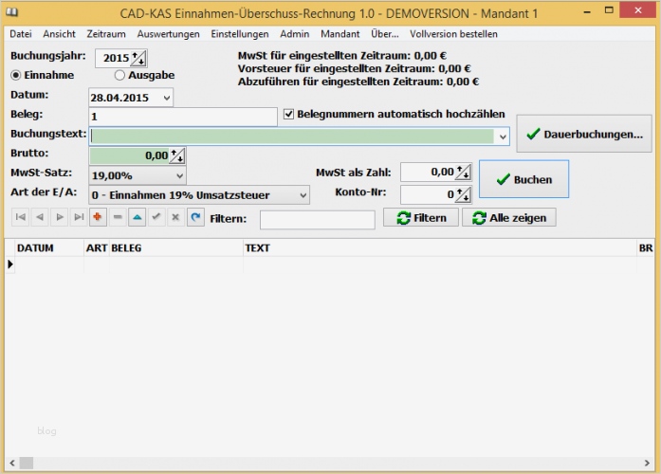Click the Alle zeigen button
This screenshot has width=661, height=474.
(509, 217)
